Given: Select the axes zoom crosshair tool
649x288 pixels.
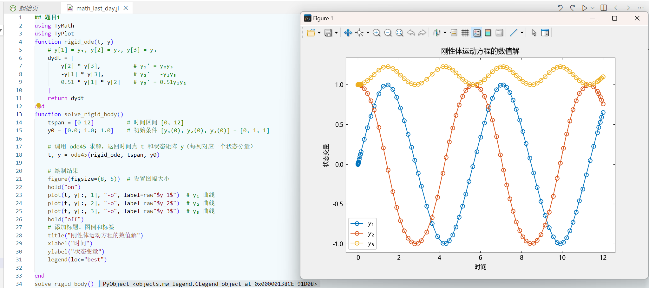Looking at the screenshot, I should [359, 33].
